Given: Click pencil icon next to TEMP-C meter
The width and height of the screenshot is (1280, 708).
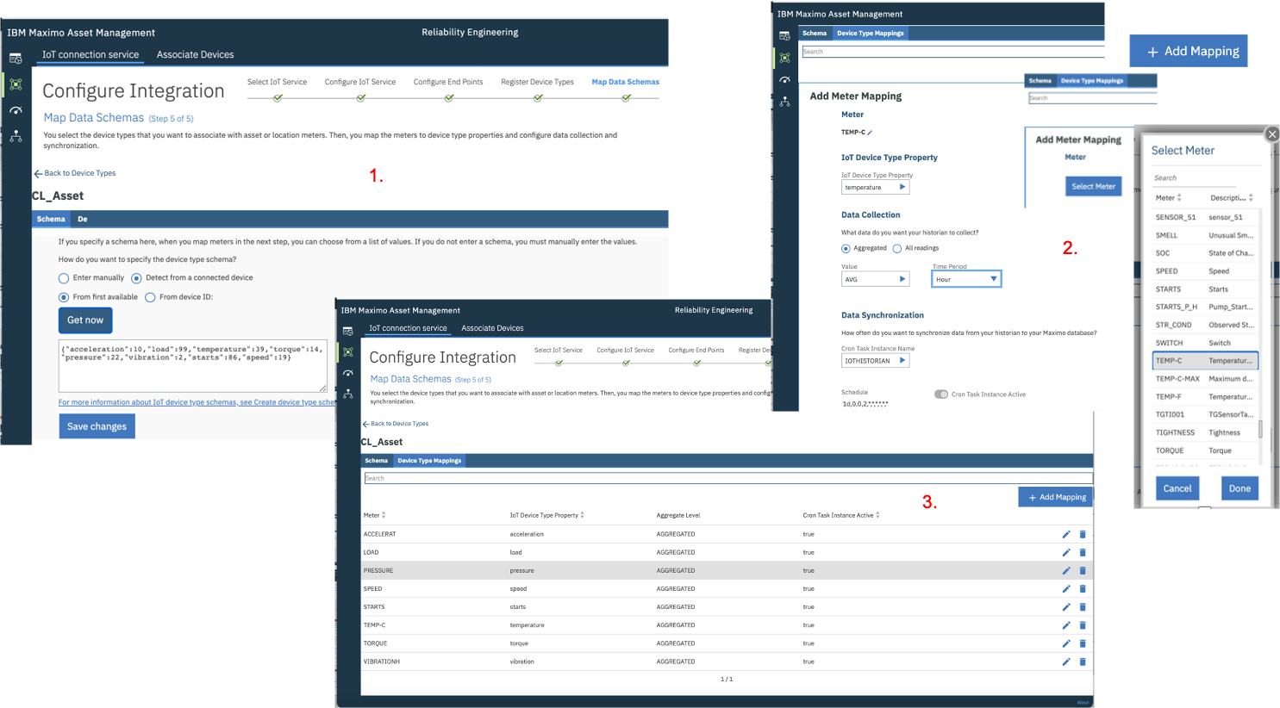Looking at the screenshot, I should click(x=871, y=133).
